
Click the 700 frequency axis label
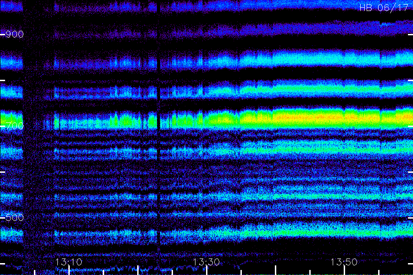(15, 126)
